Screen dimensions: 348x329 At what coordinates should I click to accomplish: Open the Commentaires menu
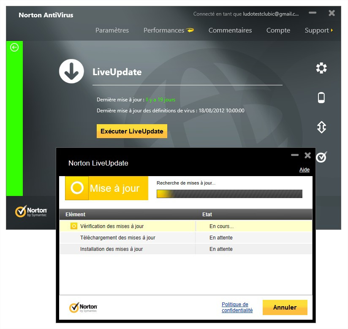click(x=230, y=30)
